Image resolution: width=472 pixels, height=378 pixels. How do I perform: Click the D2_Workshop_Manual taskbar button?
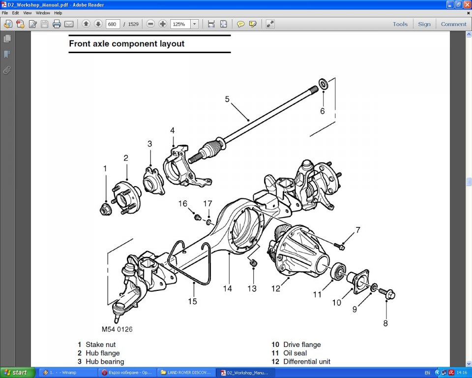click(245, 373)
